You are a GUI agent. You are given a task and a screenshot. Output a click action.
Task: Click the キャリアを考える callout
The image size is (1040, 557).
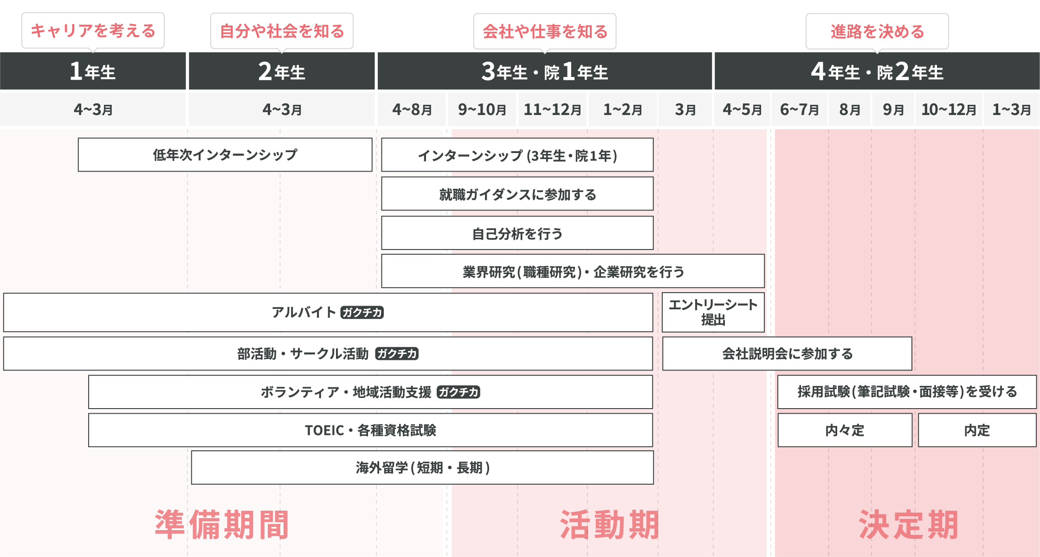(93, 31)
